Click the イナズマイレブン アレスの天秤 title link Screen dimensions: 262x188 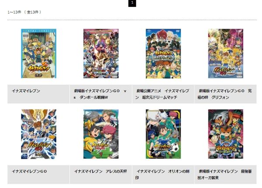(100, 171)
